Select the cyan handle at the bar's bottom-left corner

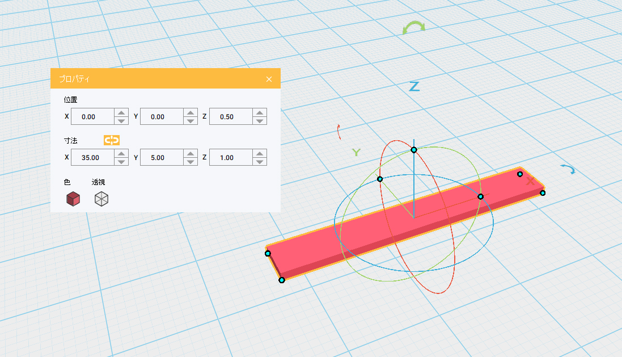(281, 280)
